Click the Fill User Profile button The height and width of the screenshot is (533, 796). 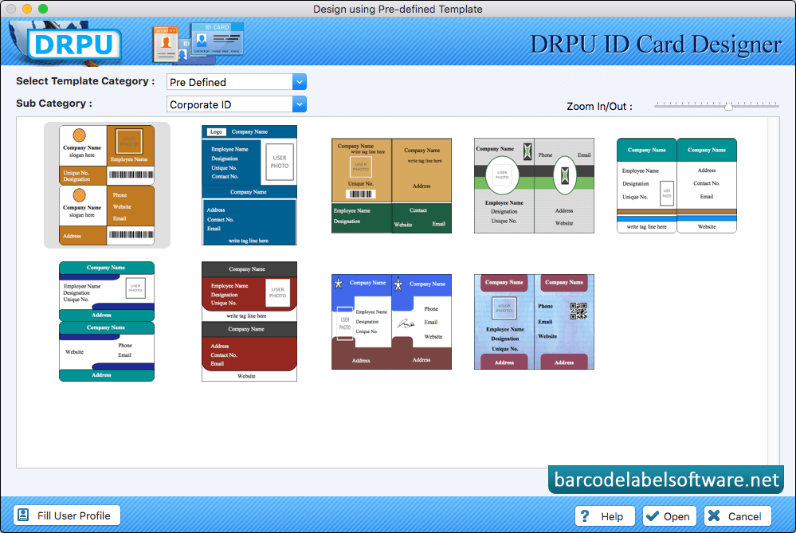67,515
